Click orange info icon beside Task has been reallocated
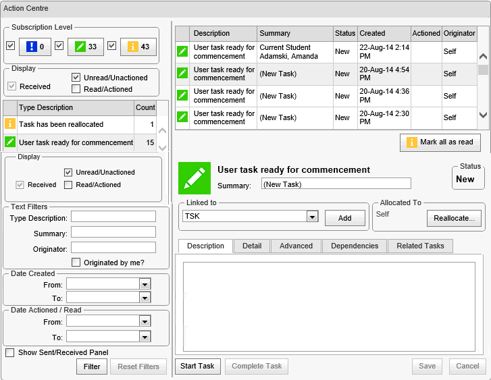Image resolution: width=491 pixels, height=380 pixels. [x=10, y=124]
